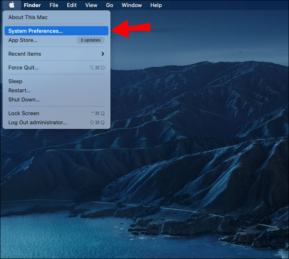The height and width of the screenshot is (259, 289).
Task: Open the Go menu
Action: coord(110,5)
